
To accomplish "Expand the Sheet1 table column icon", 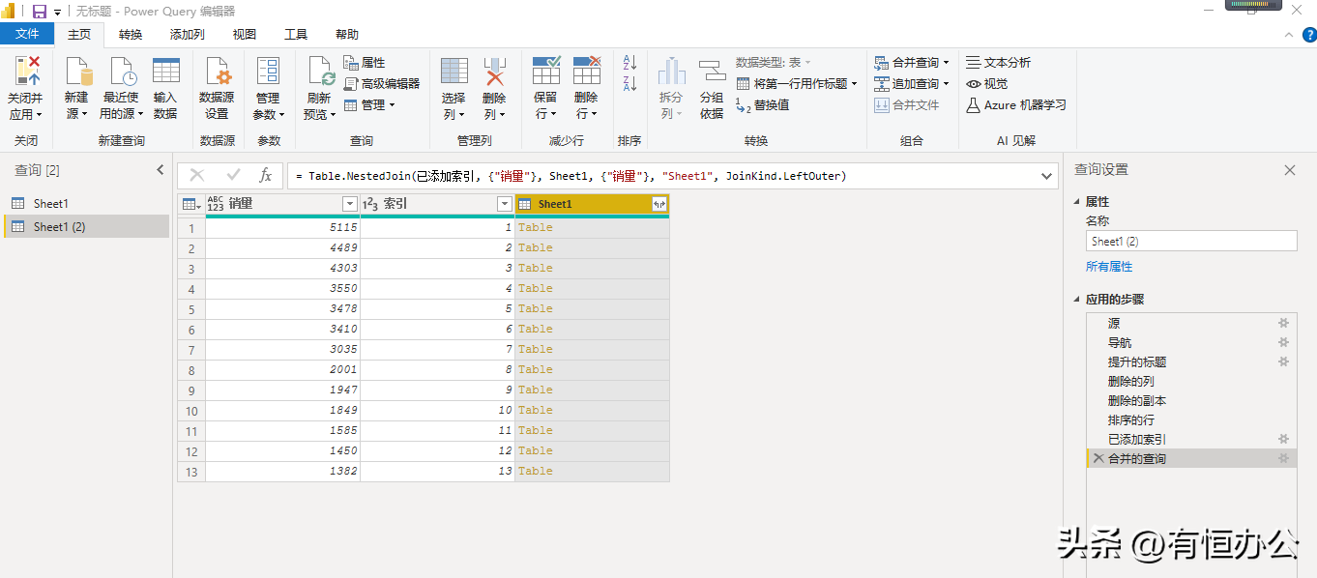I will click(659, 204).
